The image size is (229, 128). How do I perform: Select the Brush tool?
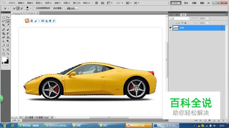pos(8,29)
